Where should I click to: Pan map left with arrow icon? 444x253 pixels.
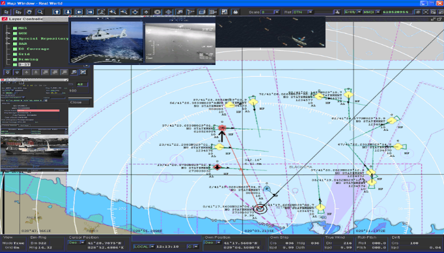79,12
